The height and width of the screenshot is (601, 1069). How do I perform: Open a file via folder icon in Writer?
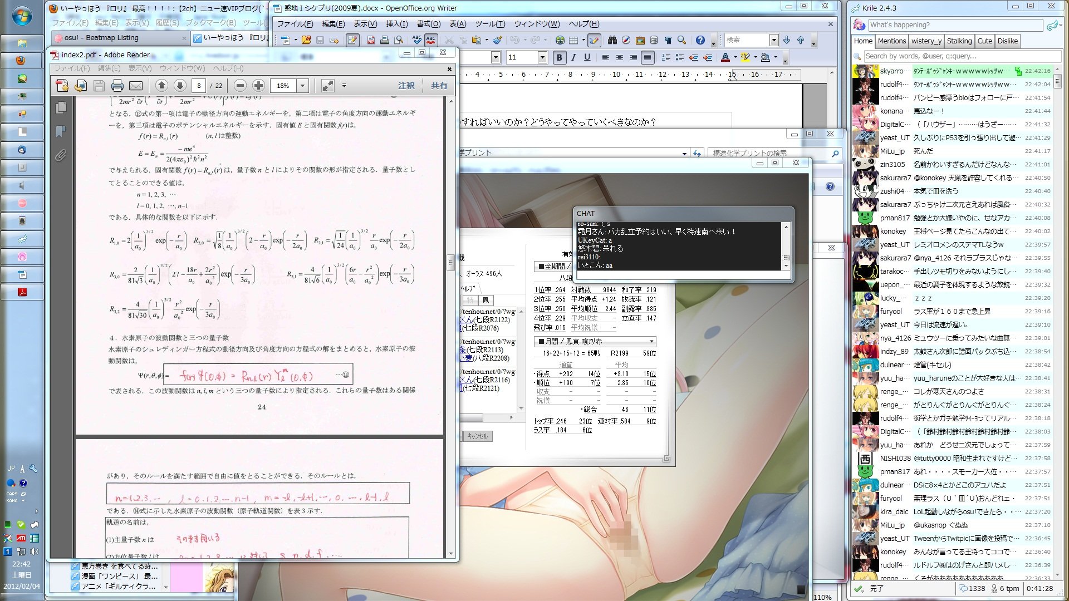coord(306,40)
